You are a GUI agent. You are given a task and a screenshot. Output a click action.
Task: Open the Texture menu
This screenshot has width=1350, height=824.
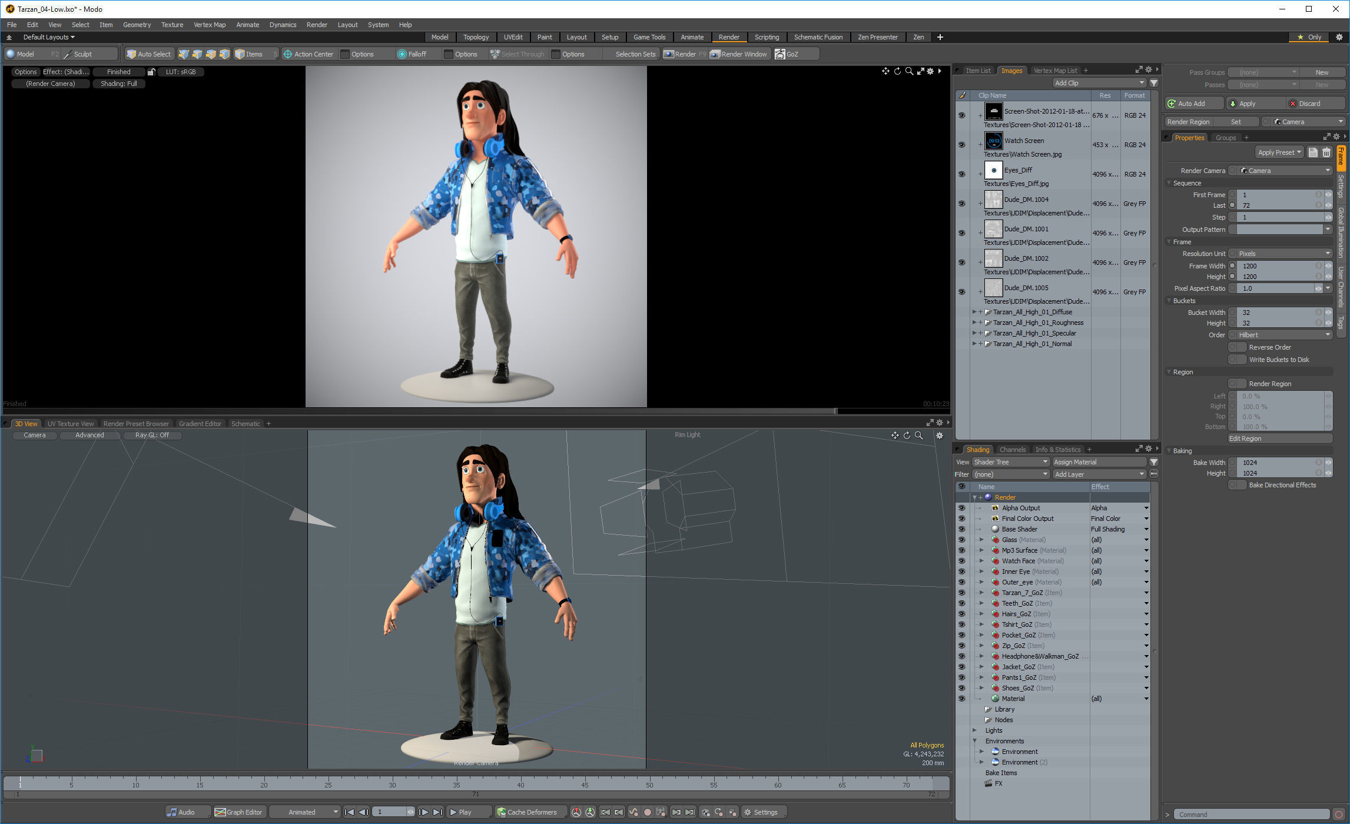[172, 25]
